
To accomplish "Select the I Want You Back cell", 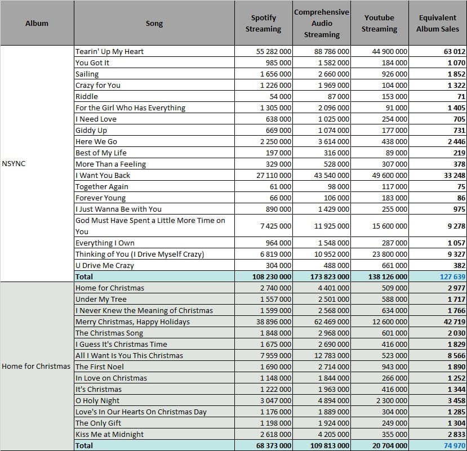I will coord(154,175).
